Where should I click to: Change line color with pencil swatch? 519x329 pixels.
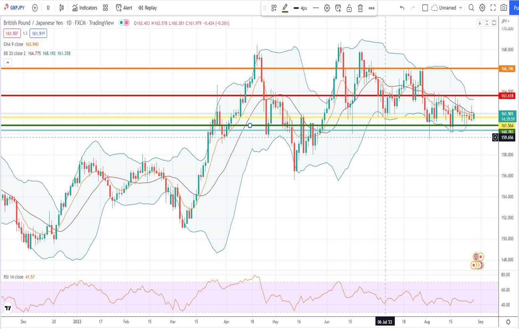(285, 8)
